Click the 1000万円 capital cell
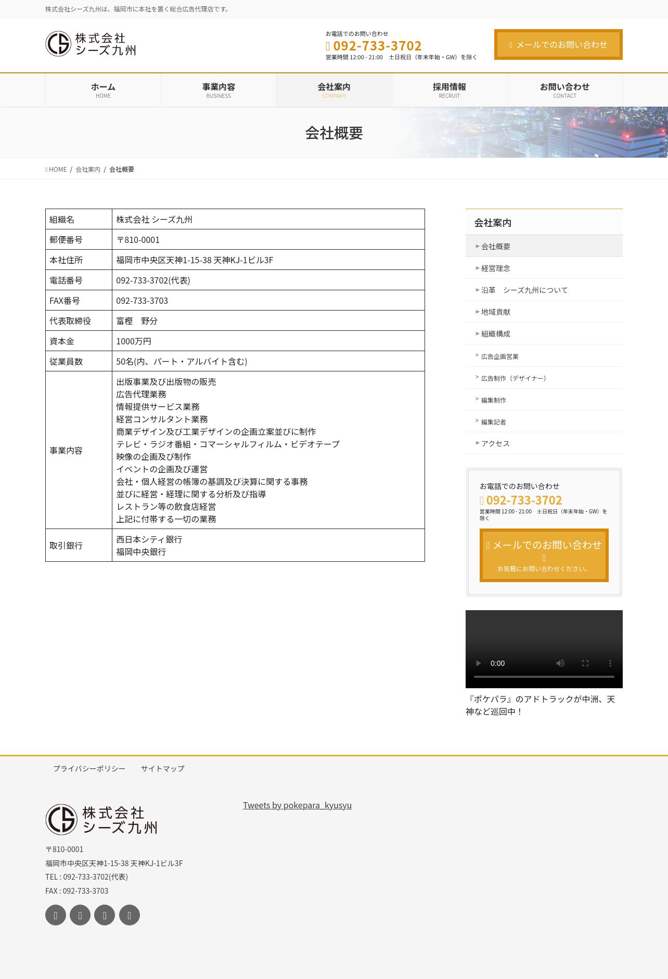This screenshot has height=979, width=668. (268, 341)
